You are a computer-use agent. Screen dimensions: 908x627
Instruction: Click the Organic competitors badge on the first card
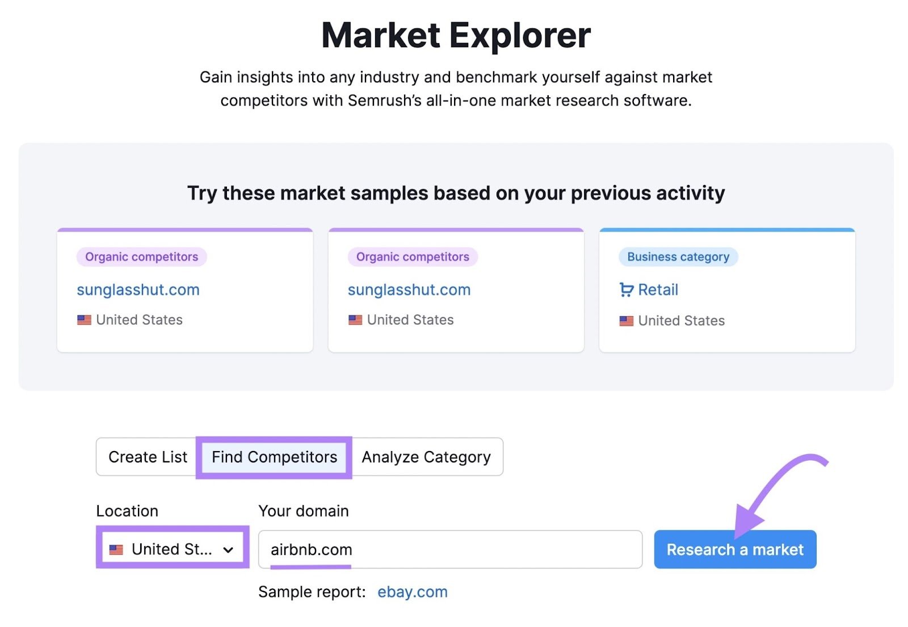141,256
